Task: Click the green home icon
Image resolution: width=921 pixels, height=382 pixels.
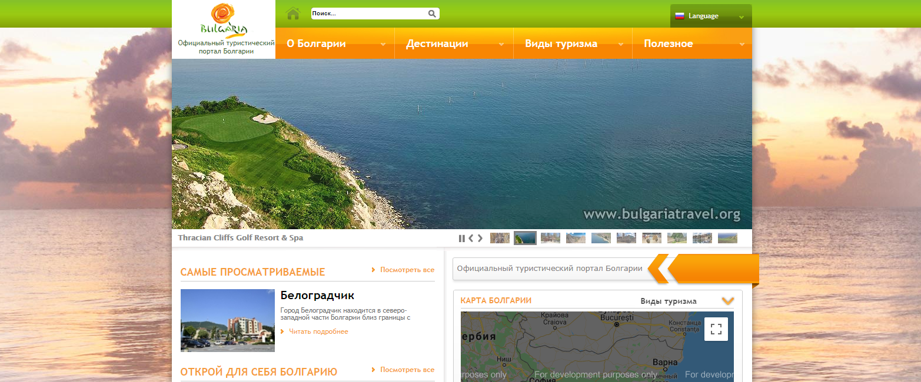Action: tap(293, 14)
